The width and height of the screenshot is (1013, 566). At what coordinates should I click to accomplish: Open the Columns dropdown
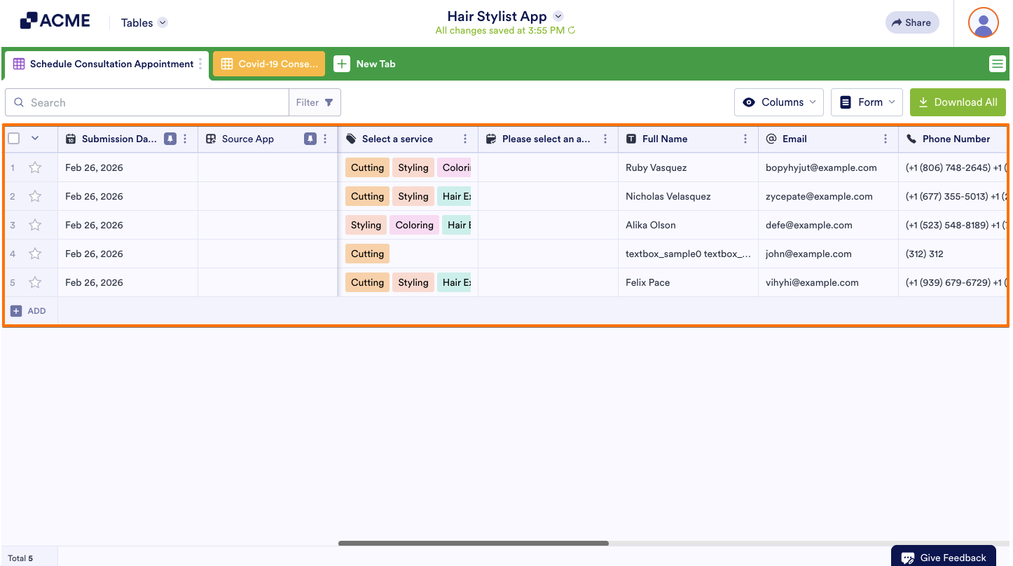pos(779,102)
